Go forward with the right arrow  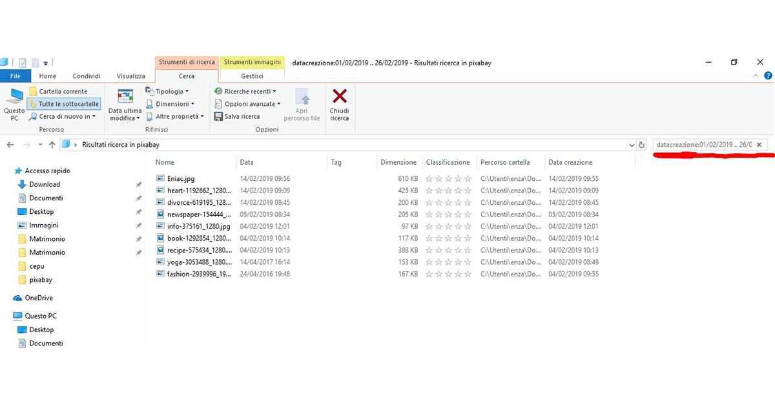[x=26, y=145]
